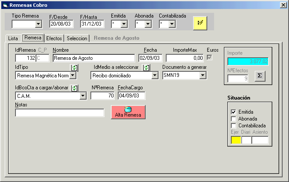Expand the IdMedio Recibo domiciliado dropdown
The height and width of the screenshot is (182, 289).
(155, 76)
